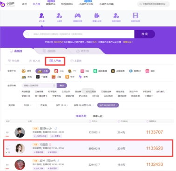Open the avatar thumbnail of 冯提莫
The image size is (176, 171).
pyautogui.click(x=20, y=149)
